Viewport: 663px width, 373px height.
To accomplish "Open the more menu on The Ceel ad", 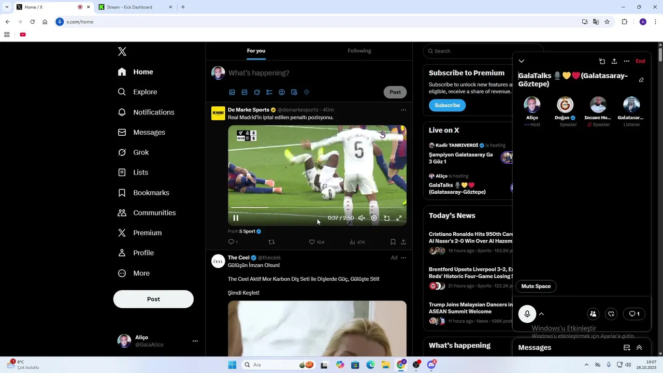I will coord(403,257).
